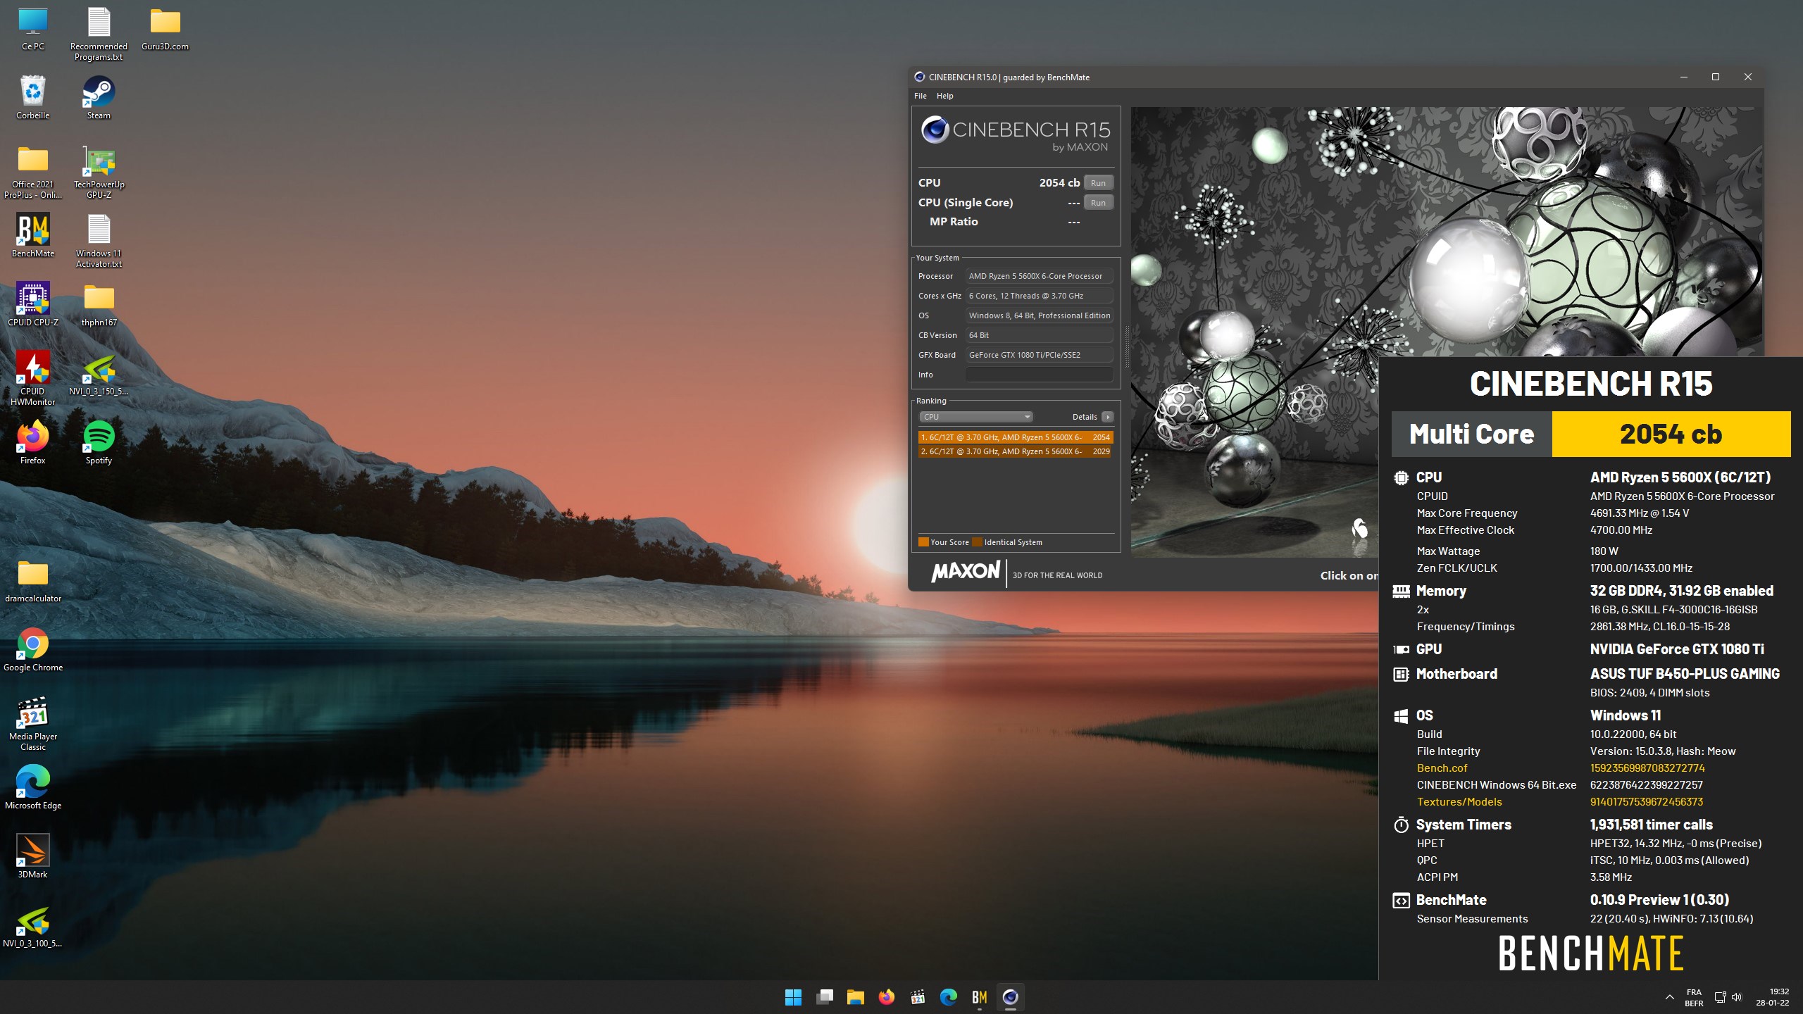The height and width of the screenshot is (1014, 1803).
Task: Open NVI_0_3_100_5 desktop shortcut
Action: coord(33,925)
